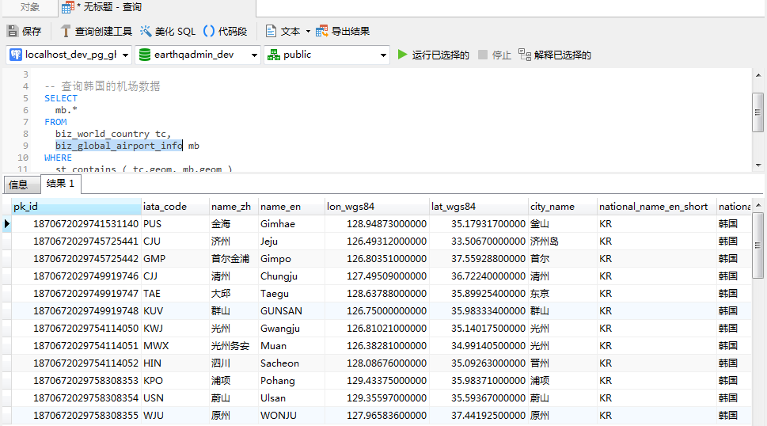Viewport: 767px width, 426px height.
Task: Click the SQL editor vertical scrollbar thumb
Action: point(758,112)
